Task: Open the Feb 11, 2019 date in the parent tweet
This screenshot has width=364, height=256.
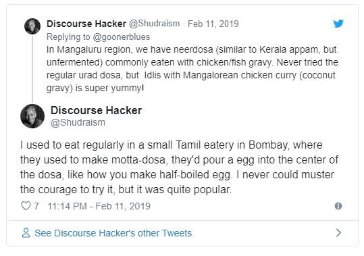Action: 213,24
